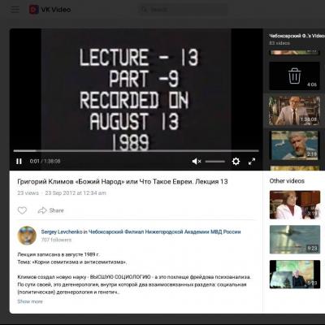
Task: Open video settings with the gear icon
Action: (236, 162)
